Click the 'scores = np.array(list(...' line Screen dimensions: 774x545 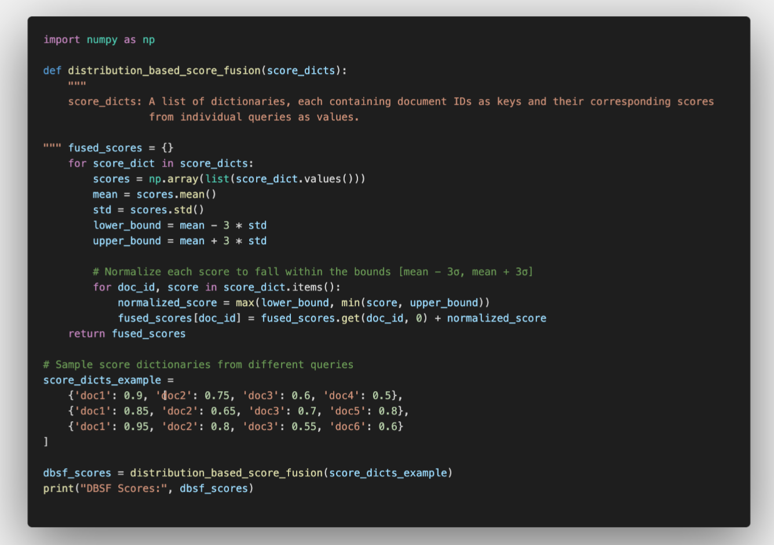(x=229, y=179)
